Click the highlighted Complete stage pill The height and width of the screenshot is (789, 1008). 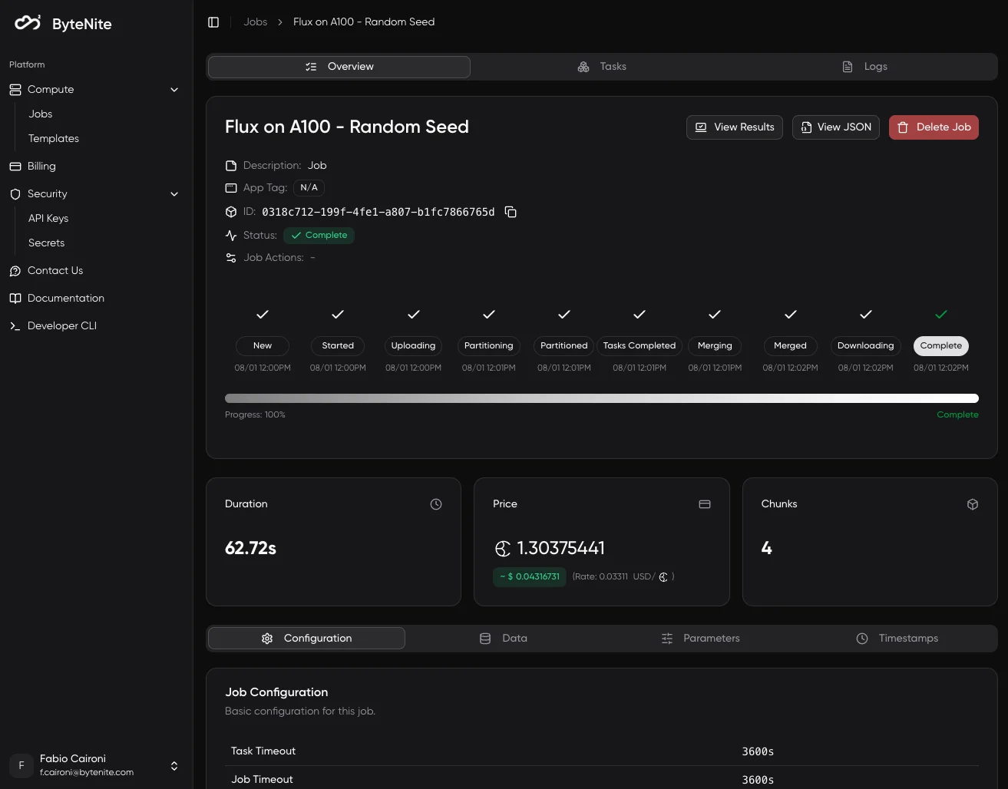point(940,346)
